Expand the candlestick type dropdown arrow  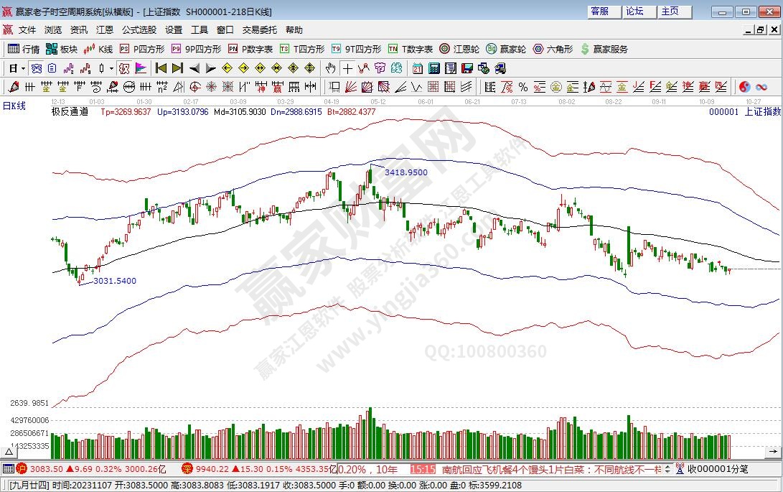[x=111, y=68]
